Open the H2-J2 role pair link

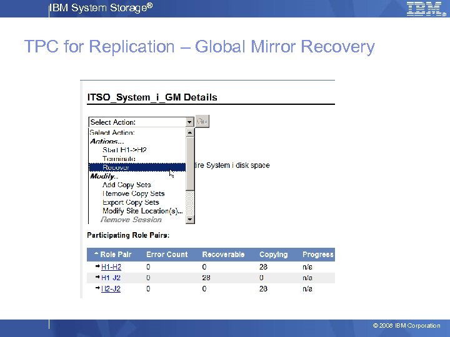coord(111,288)
